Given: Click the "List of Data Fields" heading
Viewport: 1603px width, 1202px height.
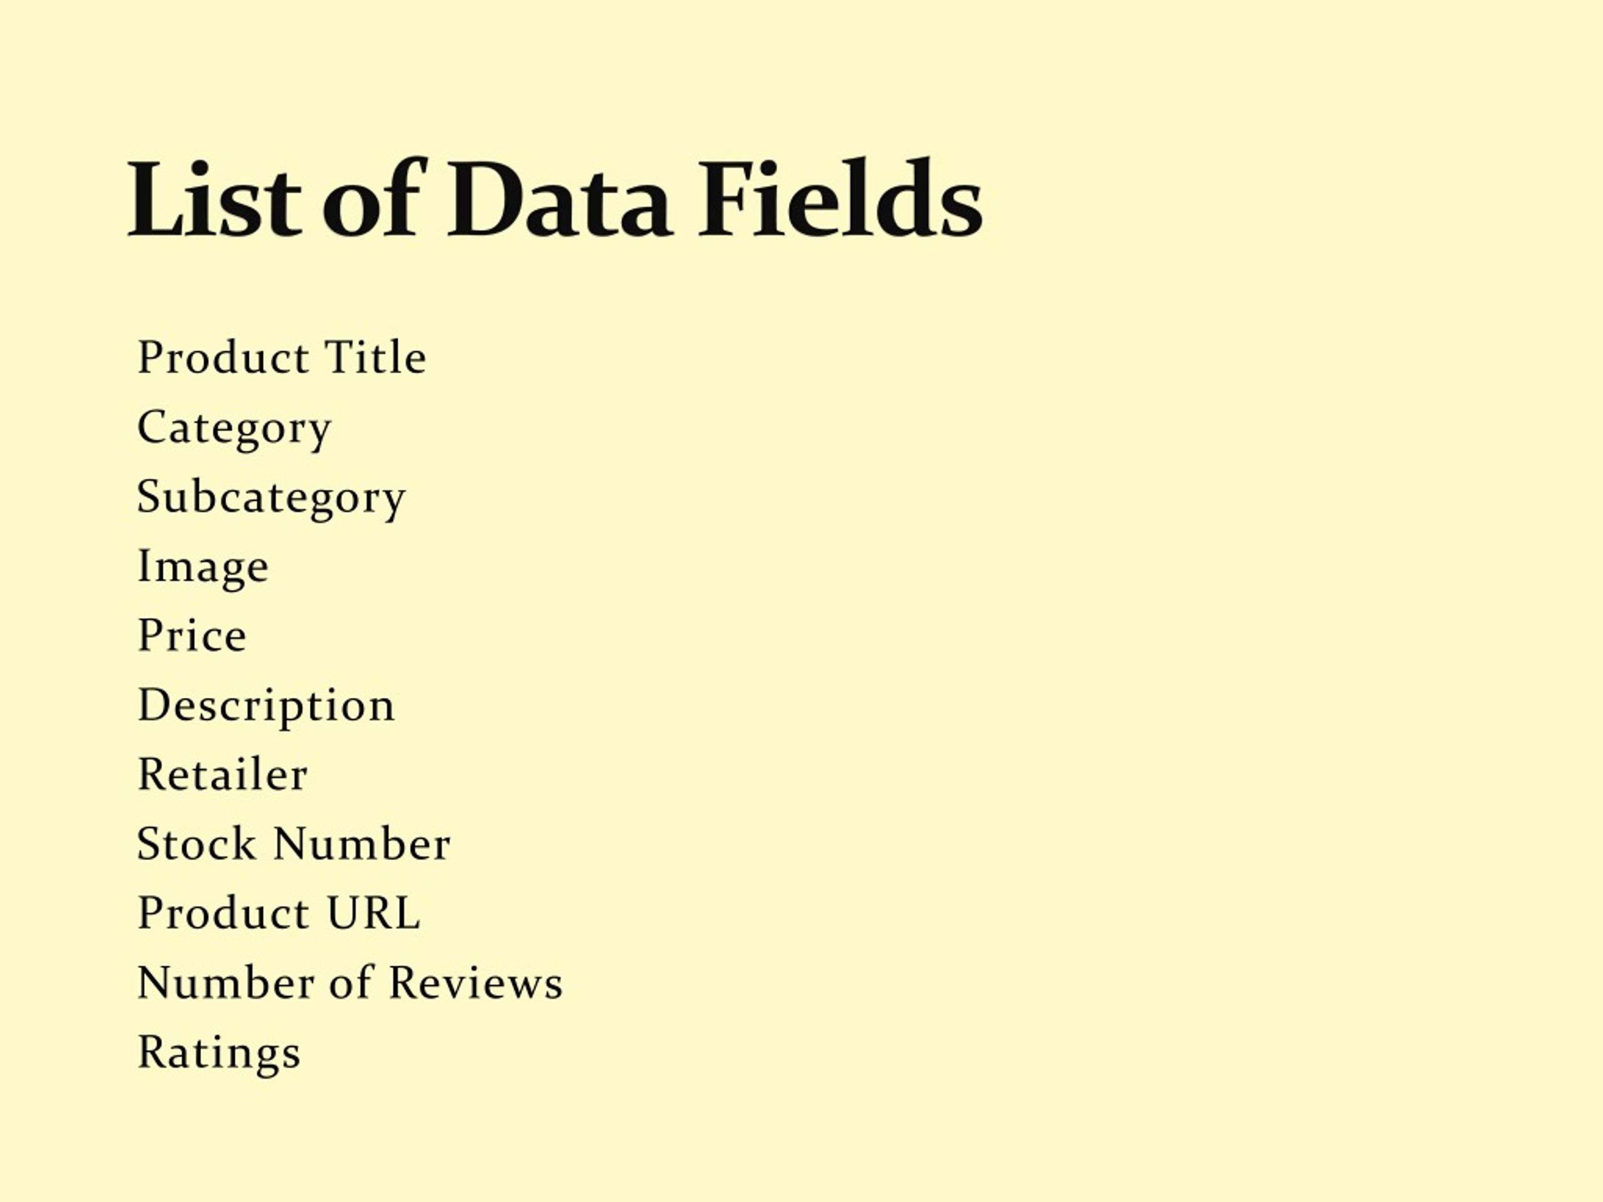Looking at the screenshot, I should [x=555, y=198].
